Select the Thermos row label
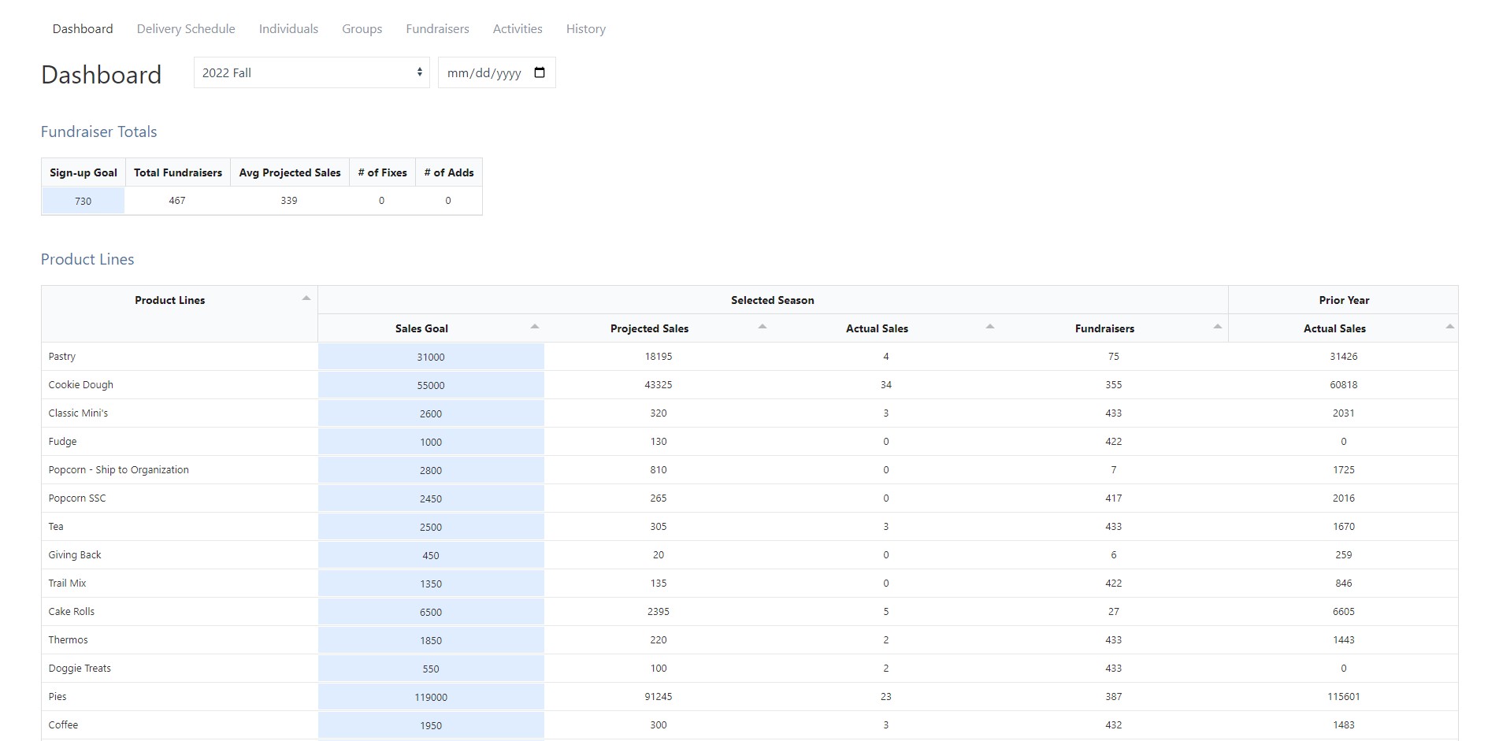 (x=69, y=639)
